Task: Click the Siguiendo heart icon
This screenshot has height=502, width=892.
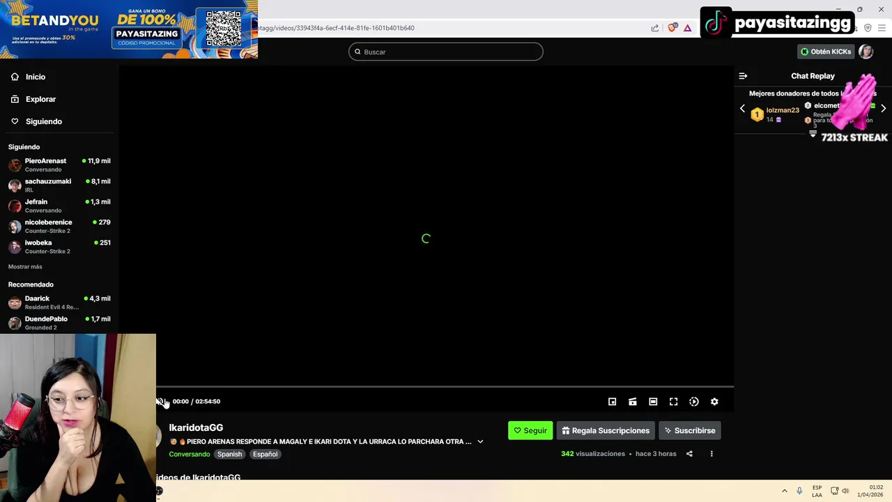Action: click(15, 121)
